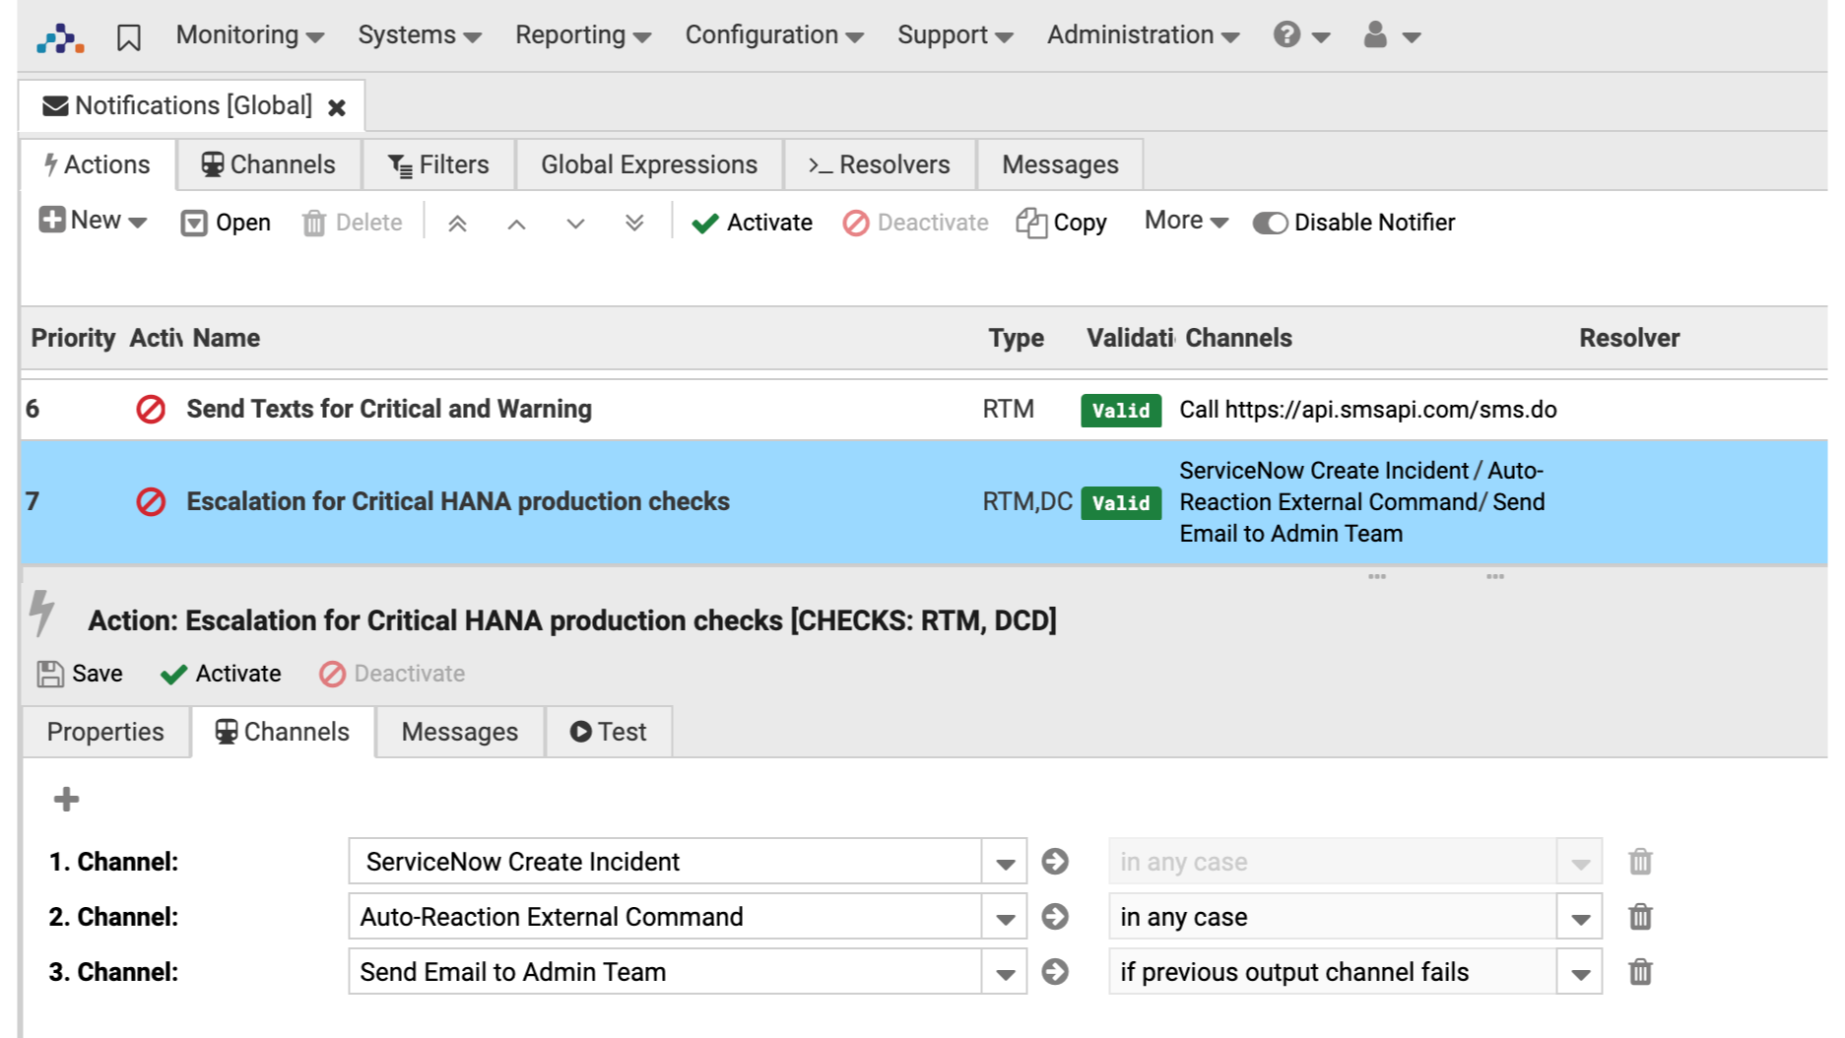Select the Notifications [Global] page tab
The image size is (1845, 1038).
[x=192, y=106]
